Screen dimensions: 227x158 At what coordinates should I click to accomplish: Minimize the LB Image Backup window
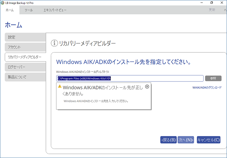(202, 3)
